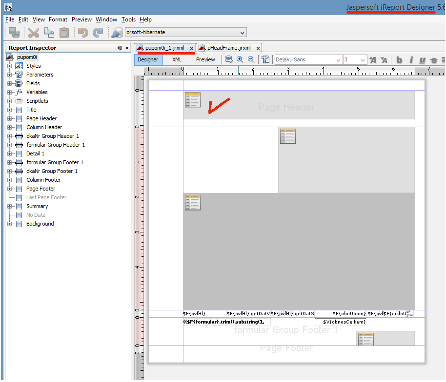Image resolution: width=446 pixels, height=382 pixels.
Task: Click the datasource connection icon in main toolbar
Action: [117, 33]
